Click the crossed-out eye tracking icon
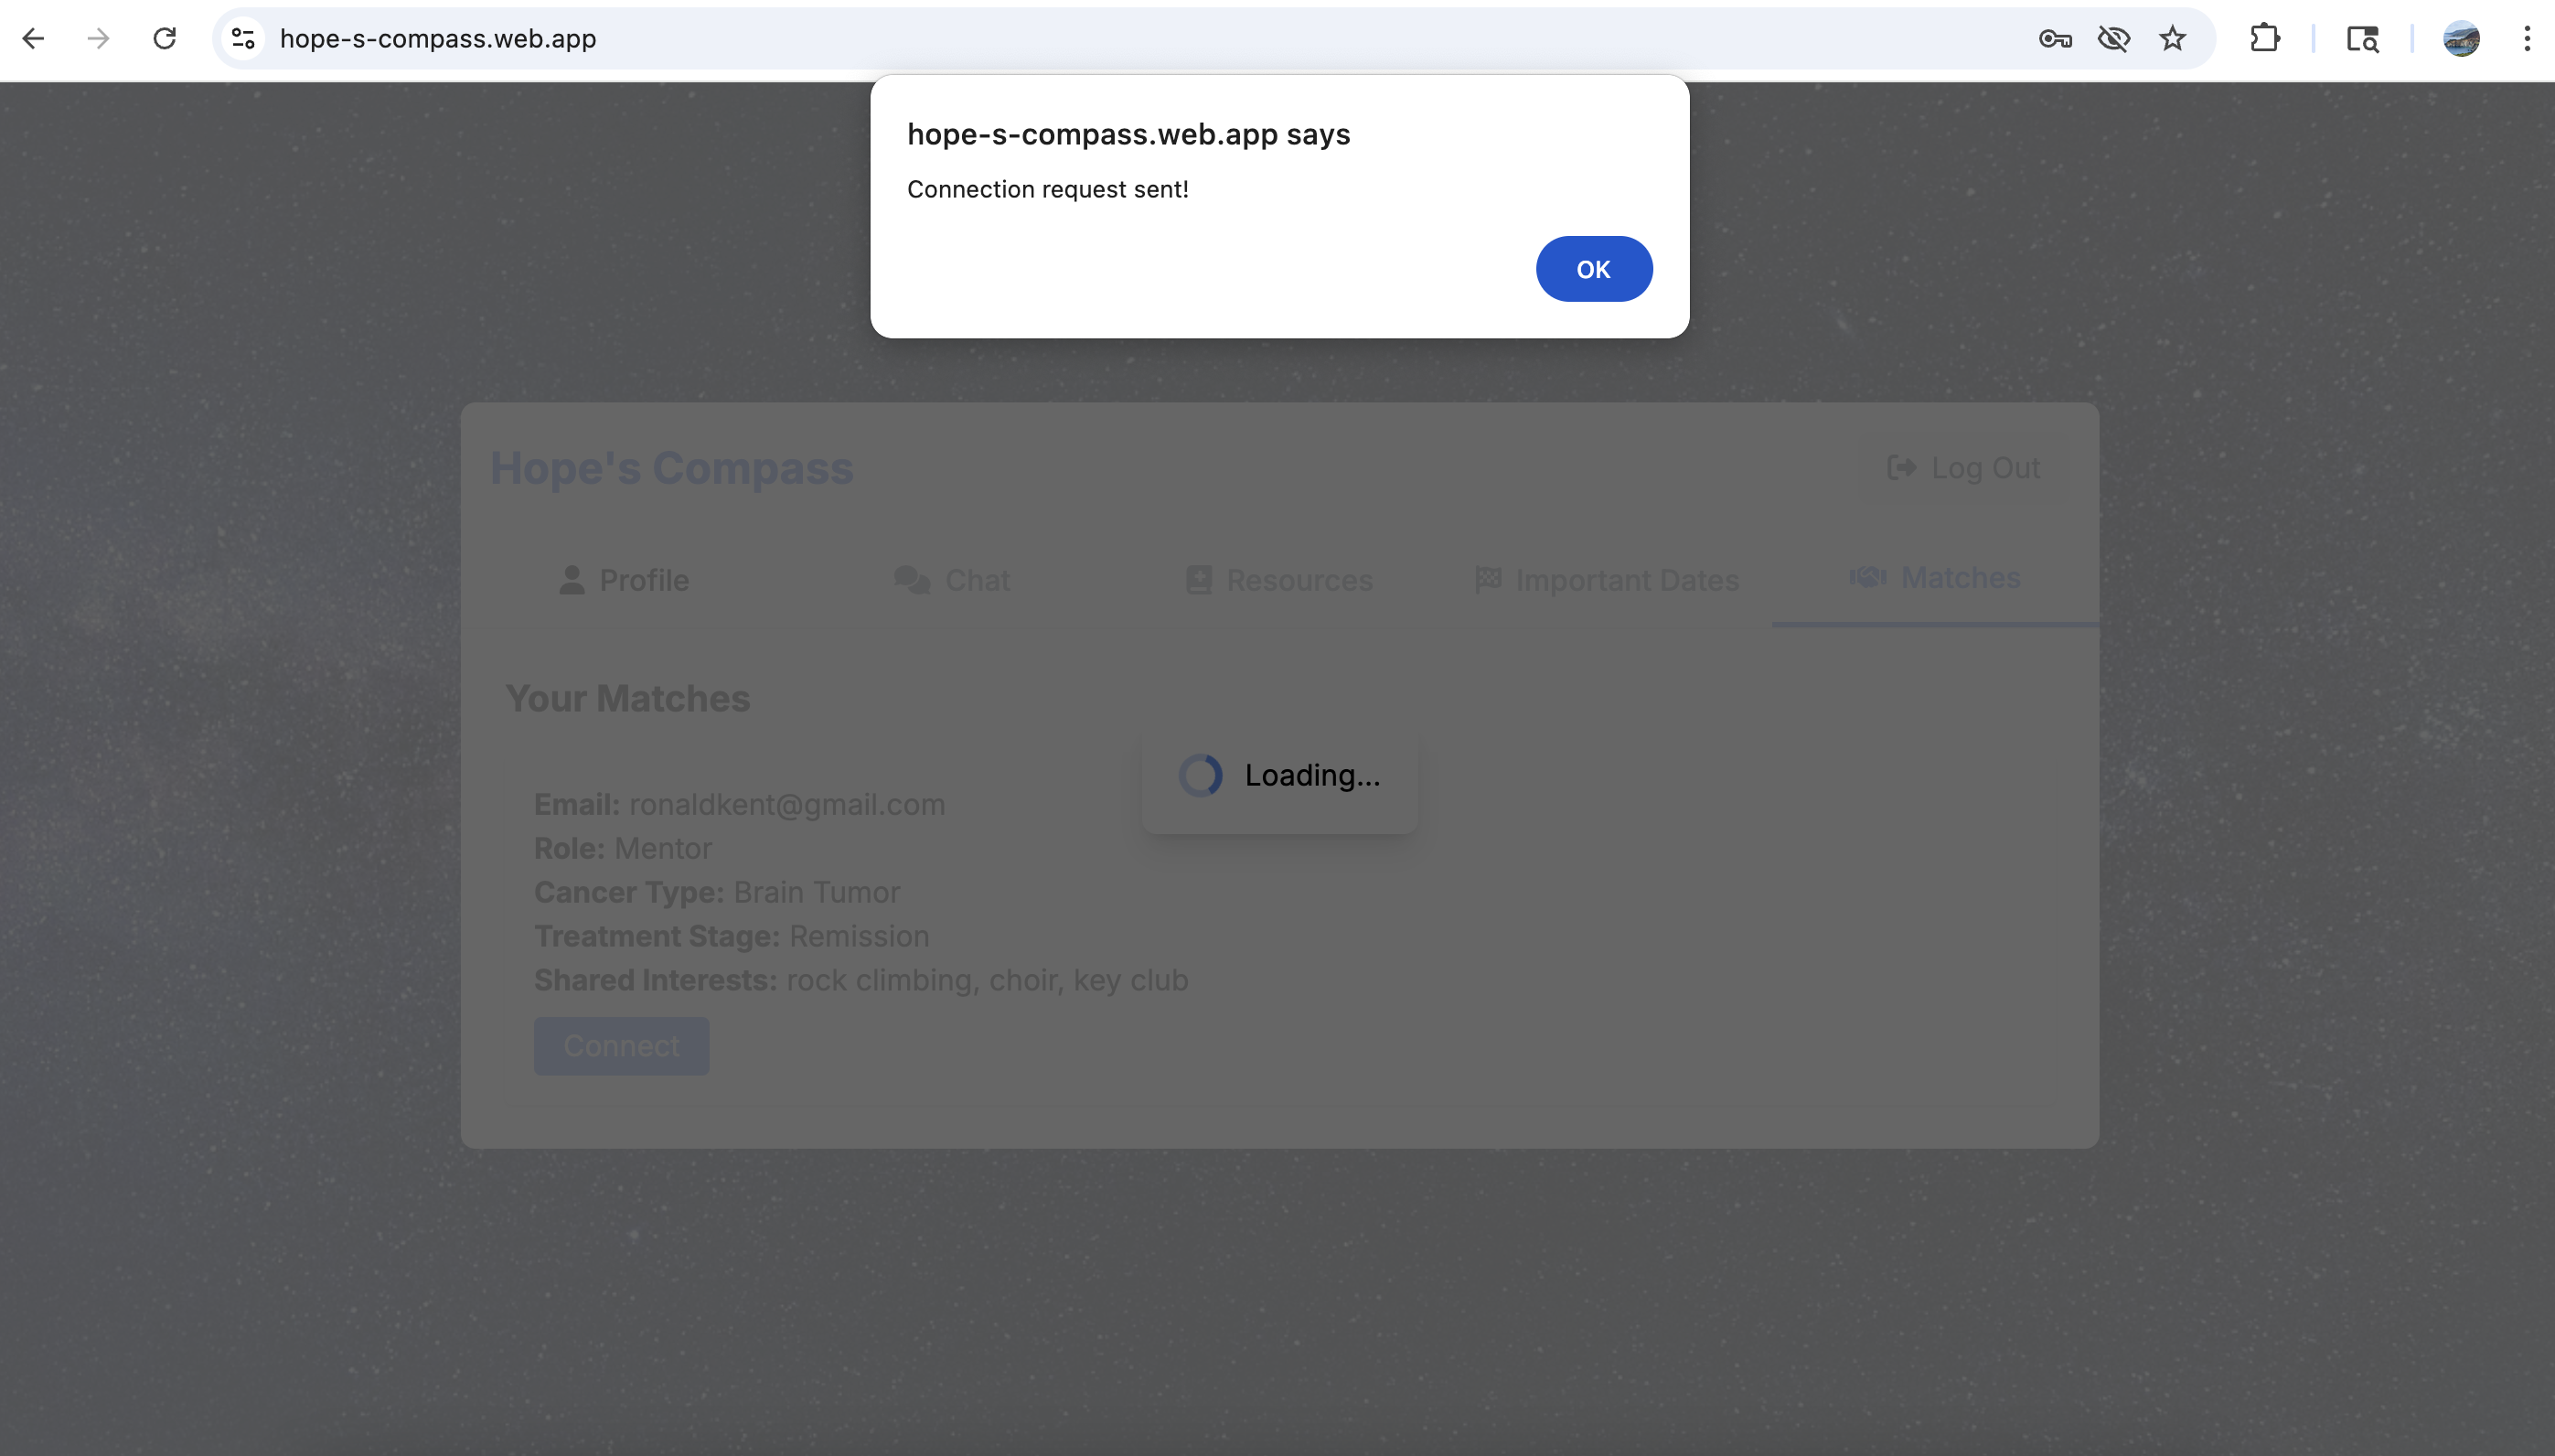Viewport: 2555px width, 1456px height. (2113, 39)
